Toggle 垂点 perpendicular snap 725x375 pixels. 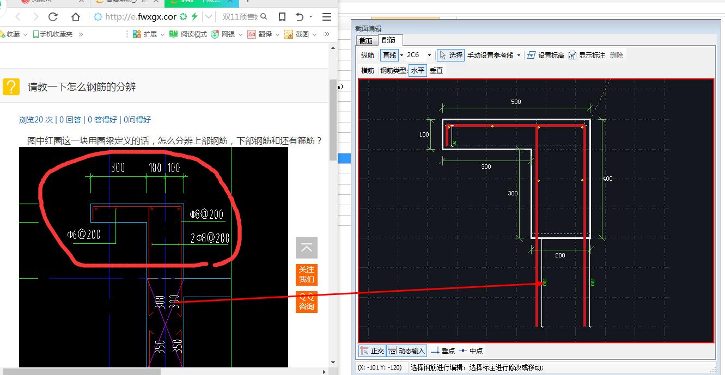pos(443,351)
